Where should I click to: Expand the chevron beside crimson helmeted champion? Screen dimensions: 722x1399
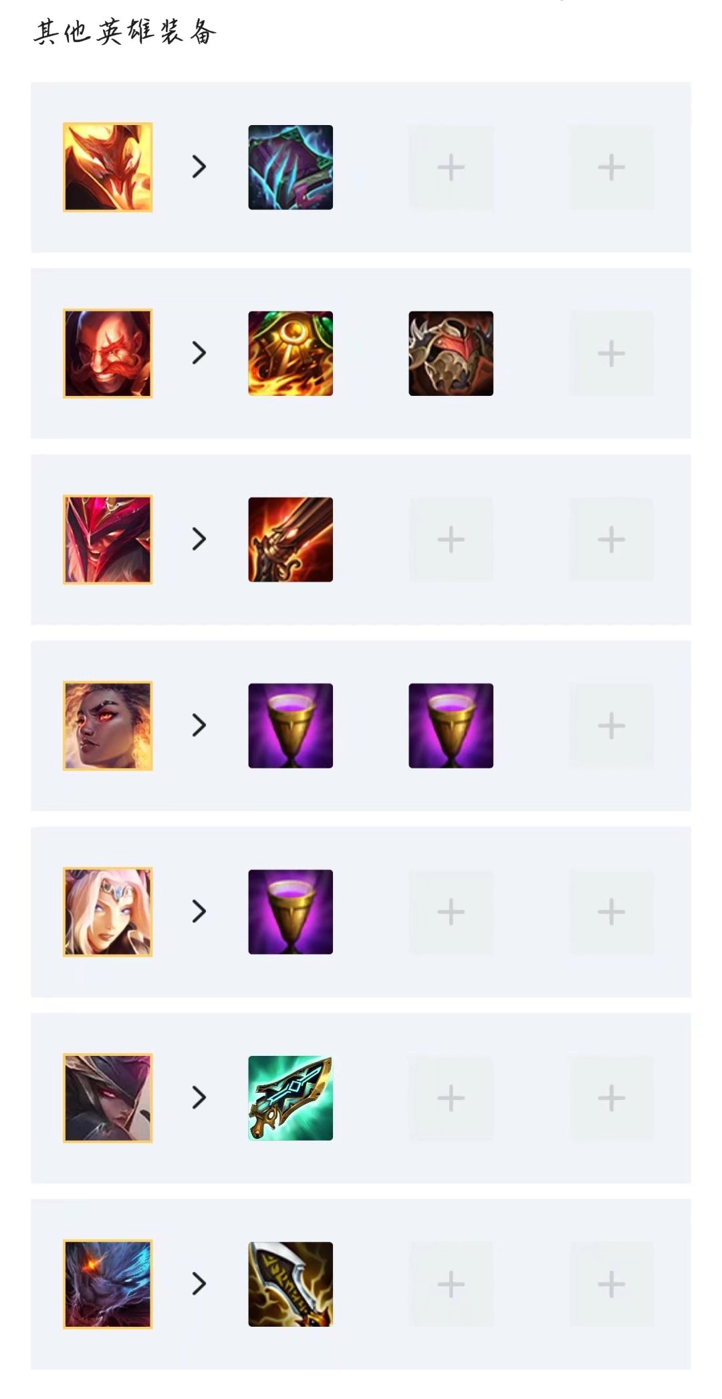199,539
